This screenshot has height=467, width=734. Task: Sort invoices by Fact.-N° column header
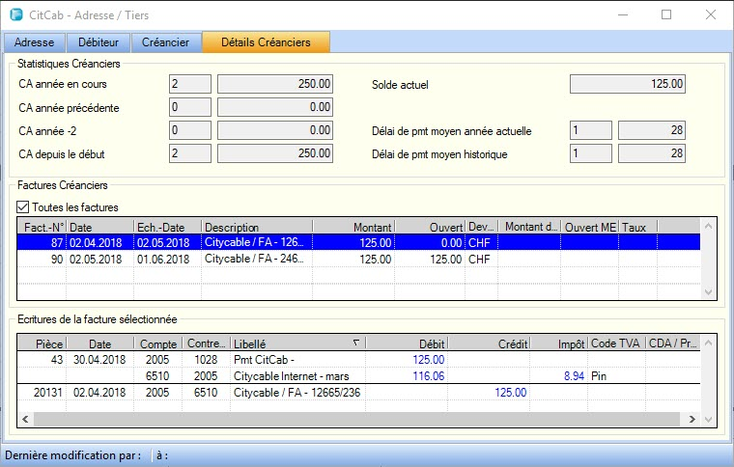coord(42,226)
